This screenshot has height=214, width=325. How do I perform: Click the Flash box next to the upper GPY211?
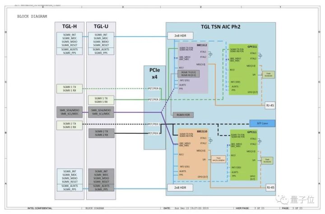(x=269, y=75)
